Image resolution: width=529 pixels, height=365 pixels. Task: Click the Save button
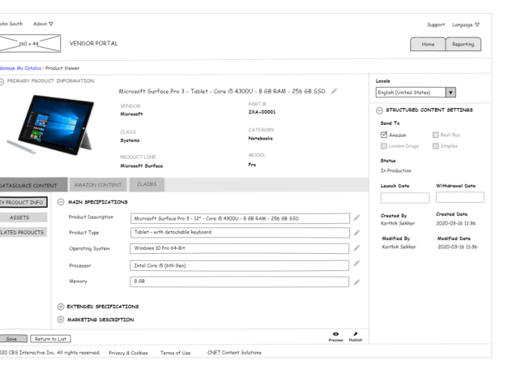tap(13, 339)
